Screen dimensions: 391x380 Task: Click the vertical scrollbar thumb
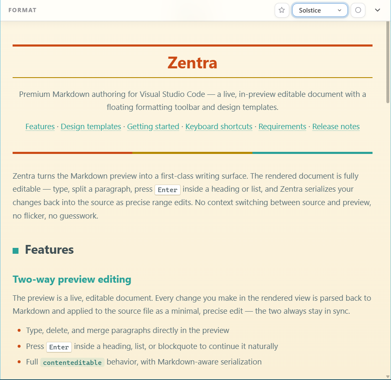click(388, 62)
